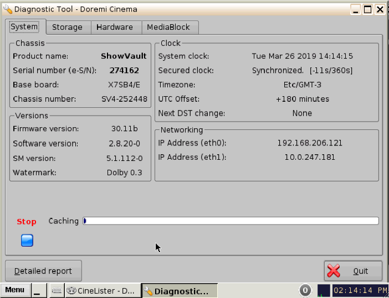Click the red Stop label
Screen dimensions: 389x298
point(27,222)
